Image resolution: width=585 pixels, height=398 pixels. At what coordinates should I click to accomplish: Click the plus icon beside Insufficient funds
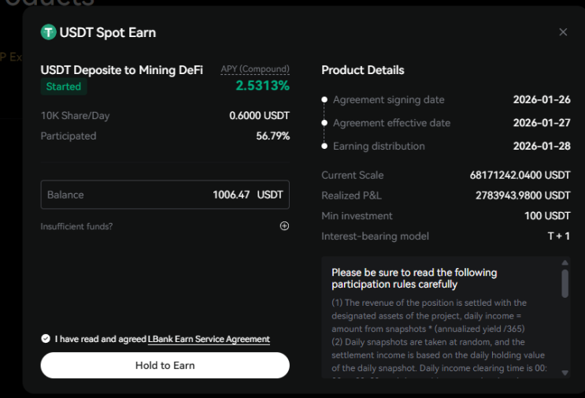tap(284, 226)
